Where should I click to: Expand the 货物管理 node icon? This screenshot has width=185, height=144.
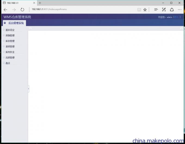pos(4,35)
